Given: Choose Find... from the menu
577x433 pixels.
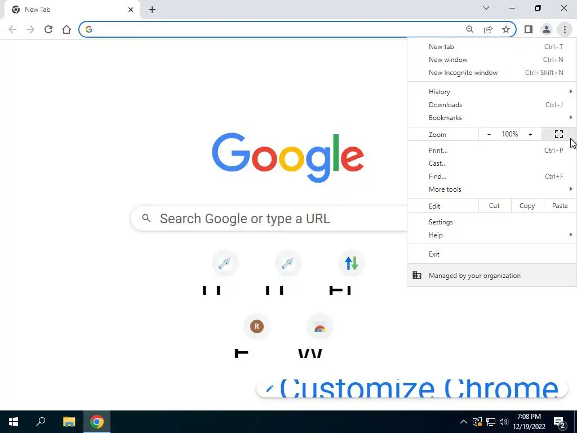Looking at the screenshot, I should [x=491, y=176].
